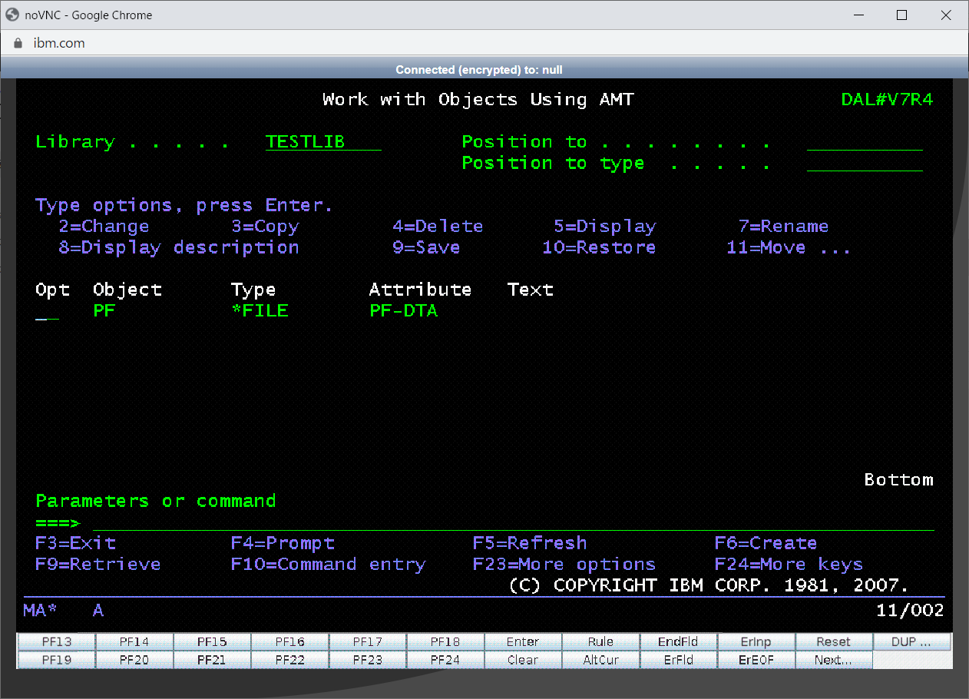This screenshot has height=699, width=969.
Task: Click the Next... keypad button
Action: [x=834, y=660]
